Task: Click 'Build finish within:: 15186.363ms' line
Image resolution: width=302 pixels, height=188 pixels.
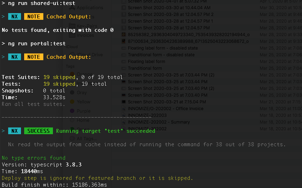Action: (54, 185)
